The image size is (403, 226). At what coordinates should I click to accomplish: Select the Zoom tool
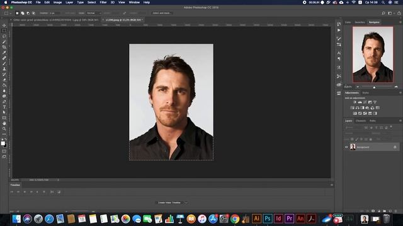(4, 129)
